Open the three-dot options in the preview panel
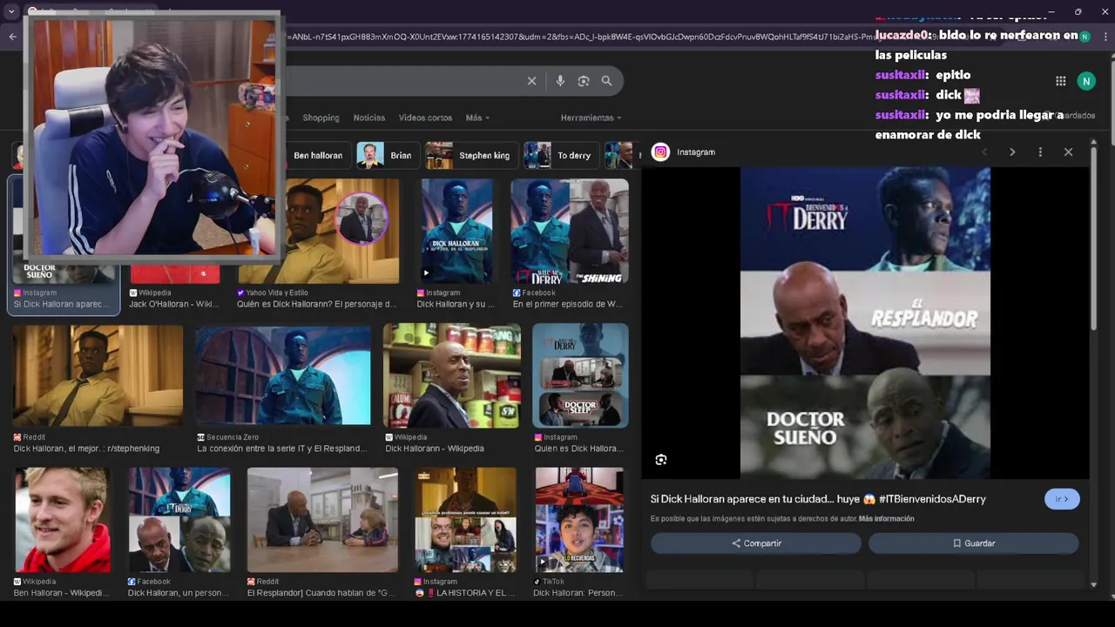Screen dimensions: 1115x627 point(1040,152)
